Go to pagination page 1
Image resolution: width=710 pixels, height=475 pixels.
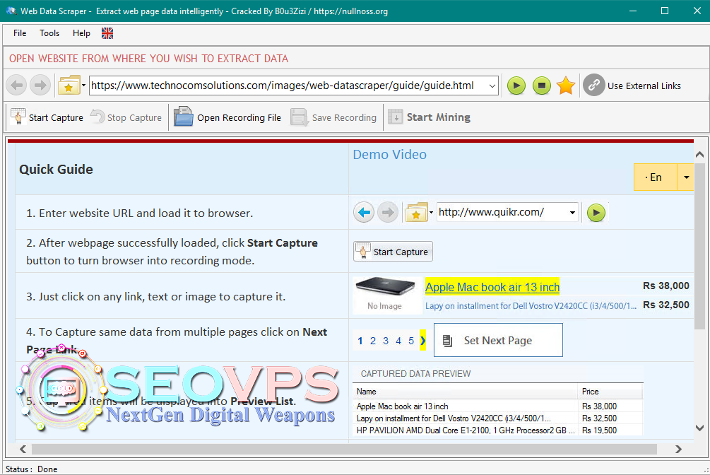(360, 341)
